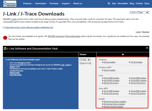Open the Products menu
The image size is (152, 111).
point(28,4)
